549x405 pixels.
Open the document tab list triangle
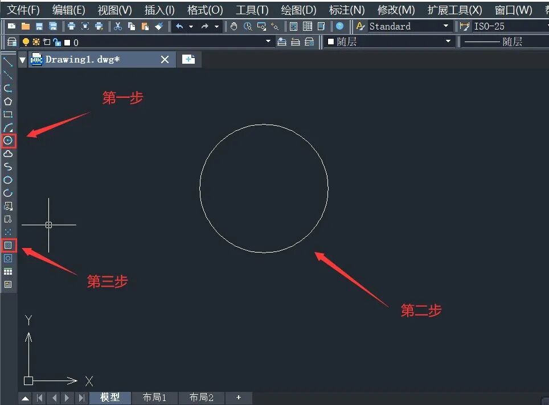click(22, 60)
